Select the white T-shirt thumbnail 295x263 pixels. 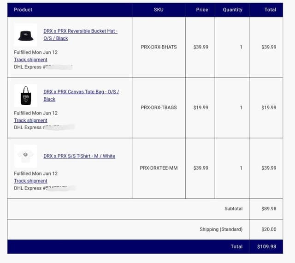pyautogui.click(x=25, y=155)
